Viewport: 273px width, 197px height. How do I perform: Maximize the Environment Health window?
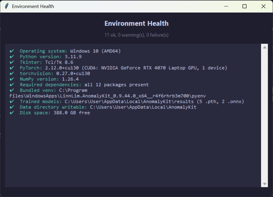[244, 6]
